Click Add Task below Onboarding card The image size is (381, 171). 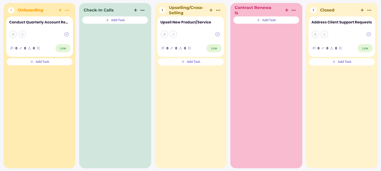[39, 62]
